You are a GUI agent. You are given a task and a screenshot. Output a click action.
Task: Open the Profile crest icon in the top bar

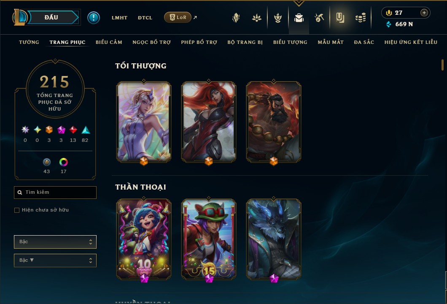236,18
